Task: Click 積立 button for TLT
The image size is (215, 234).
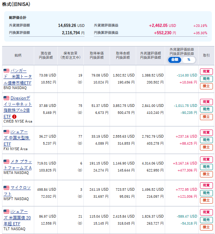Action: pyautogui.click(x=206, y=227)
